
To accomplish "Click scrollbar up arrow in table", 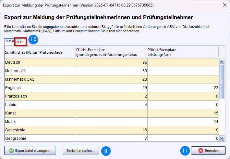I will pos(222,61).
